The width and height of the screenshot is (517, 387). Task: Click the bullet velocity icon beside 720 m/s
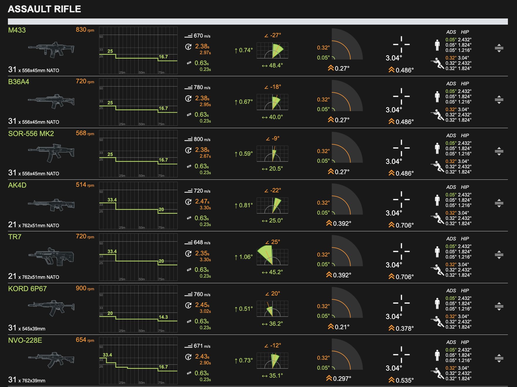[x=188, y=191]
